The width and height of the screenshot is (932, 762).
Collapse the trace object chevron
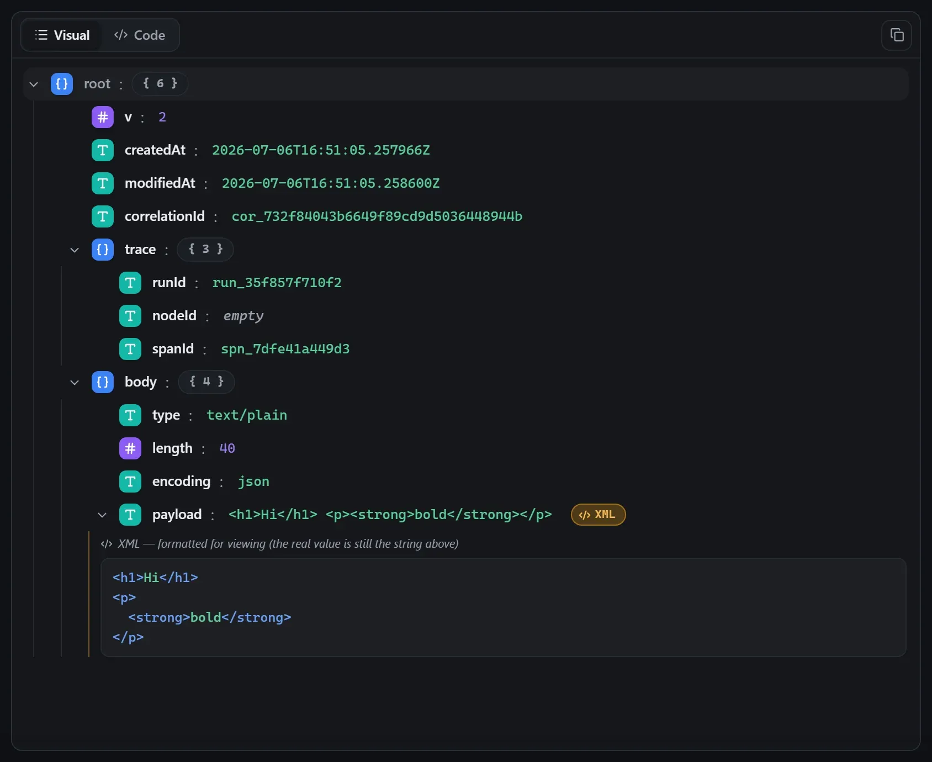pyautogui.click(x=75, y=250)
